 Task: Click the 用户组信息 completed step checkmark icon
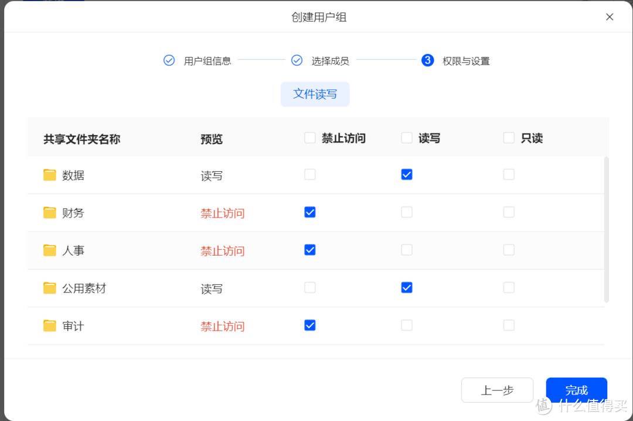(x=169, y=60)
